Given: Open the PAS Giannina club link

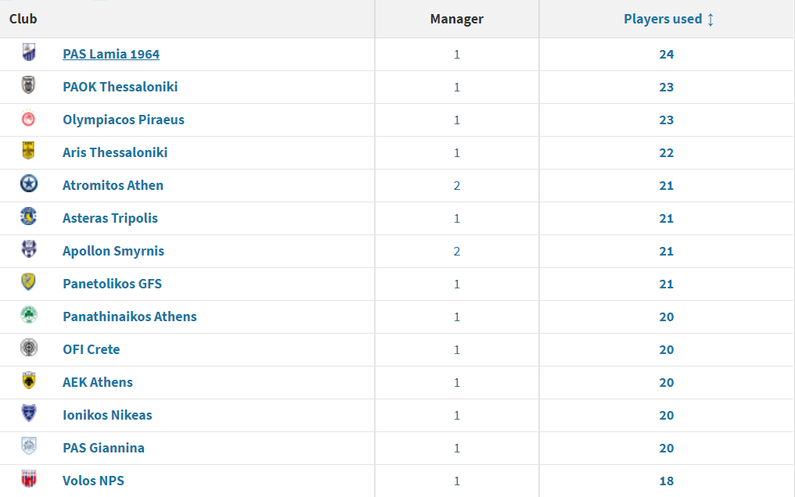Looking at the screenshot, I should click(x=103, y=448).
